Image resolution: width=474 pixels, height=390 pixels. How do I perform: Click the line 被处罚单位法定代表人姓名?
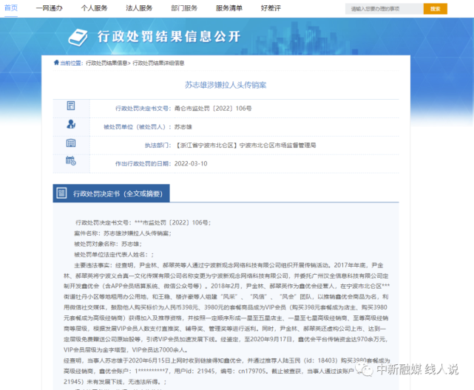point(114,255)
